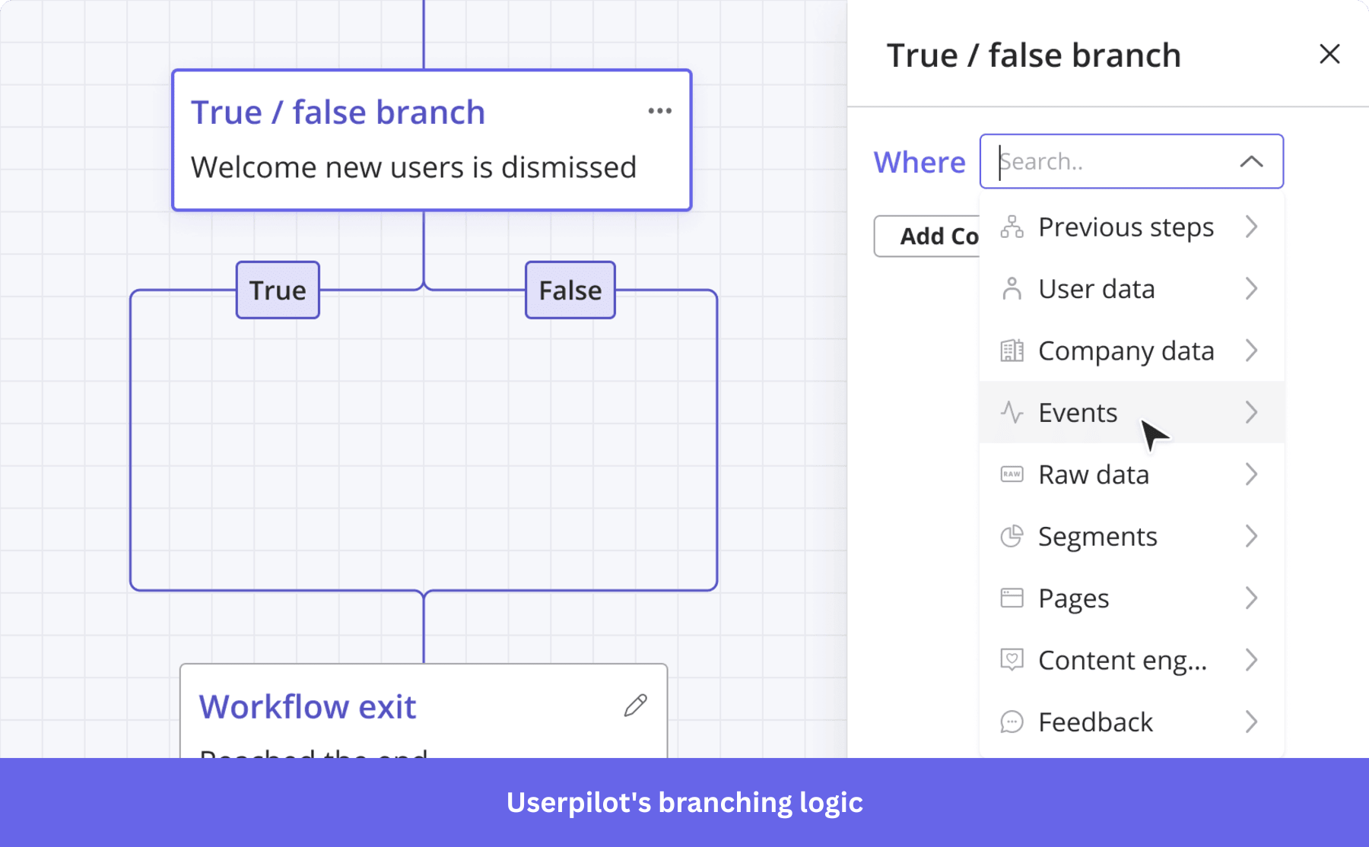Expand the Segments submenu chevron

[1252, 536]
